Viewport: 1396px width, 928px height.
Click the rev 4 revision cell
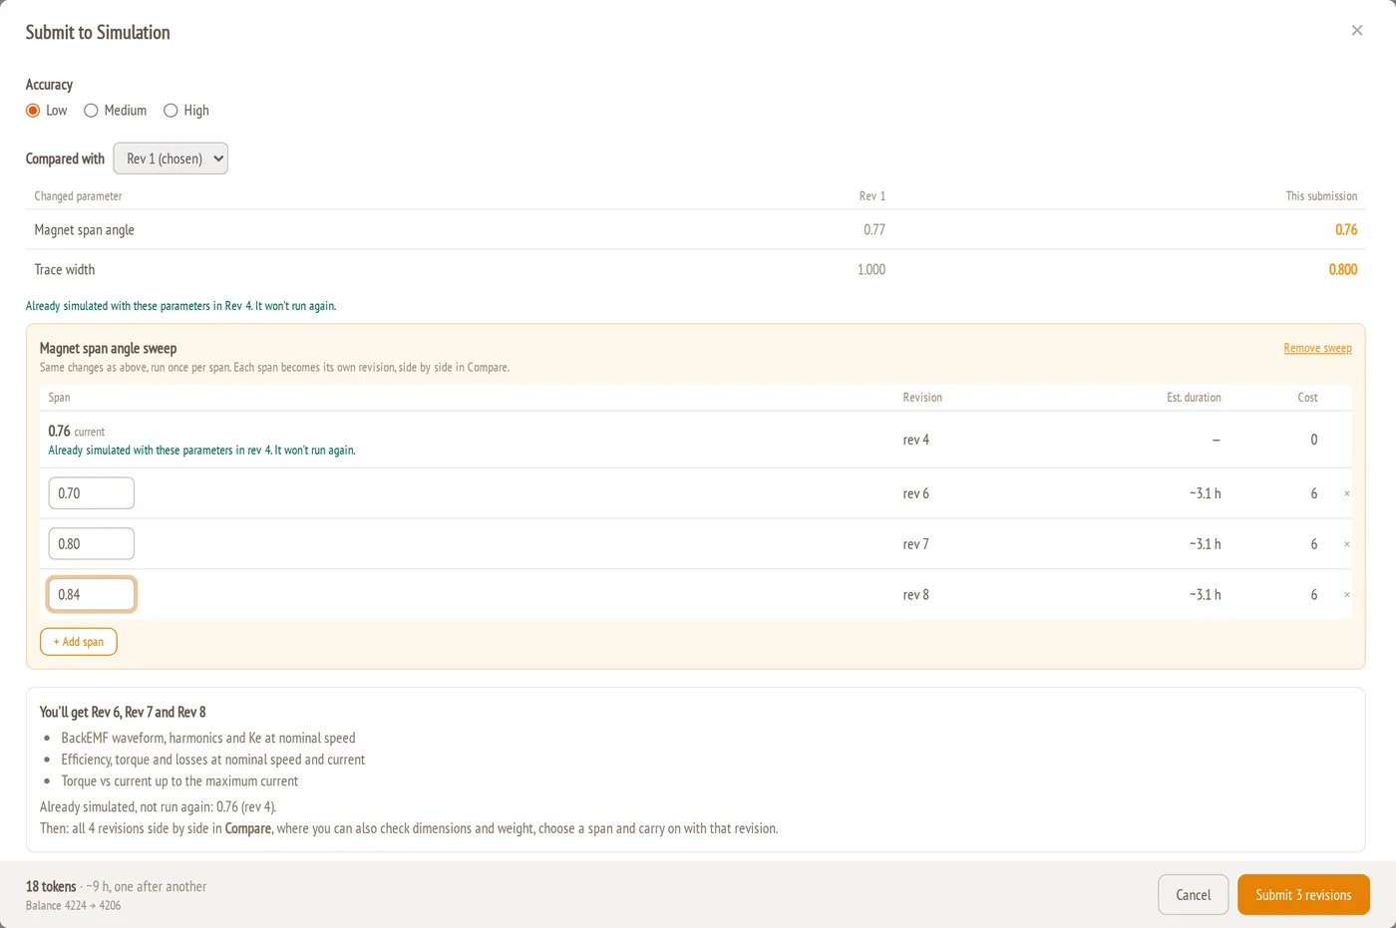point(915,440)
